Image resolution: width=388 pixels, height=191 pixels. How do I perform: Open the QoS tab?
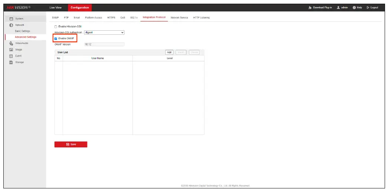coord(123,18)
